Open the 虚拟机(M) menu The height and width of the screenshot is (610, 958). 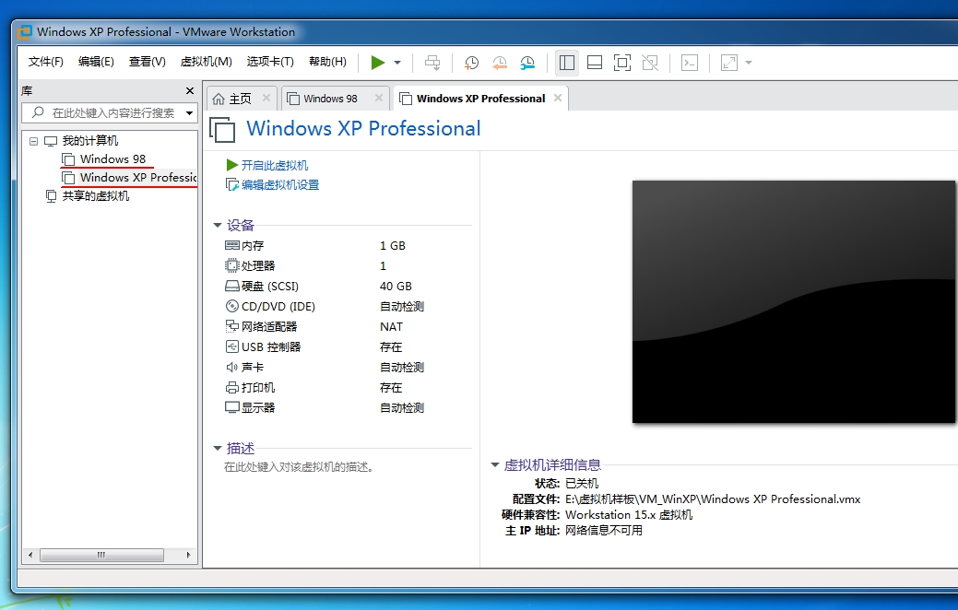(206, 62)
